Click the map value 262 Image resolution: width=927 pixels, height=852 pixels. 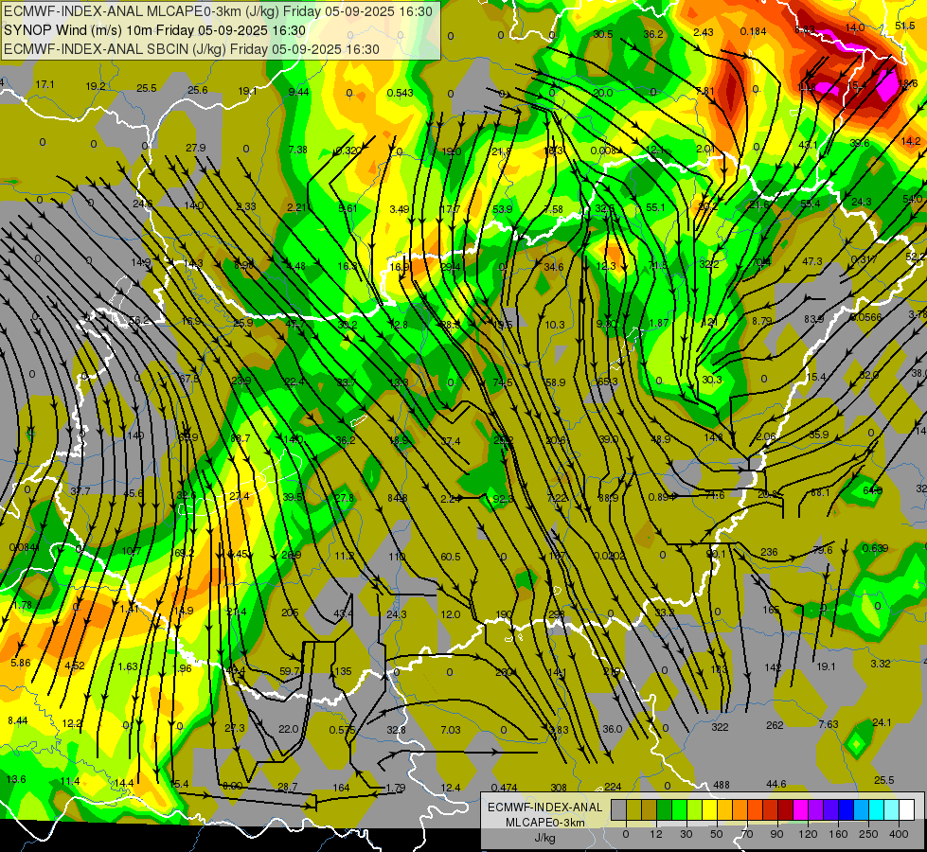point(775,725)
